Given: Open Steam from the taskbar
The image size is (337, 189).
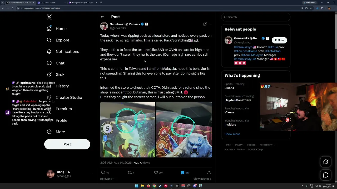Looking at the screenshot, I should pyautogui.click(x=160, y=186).
